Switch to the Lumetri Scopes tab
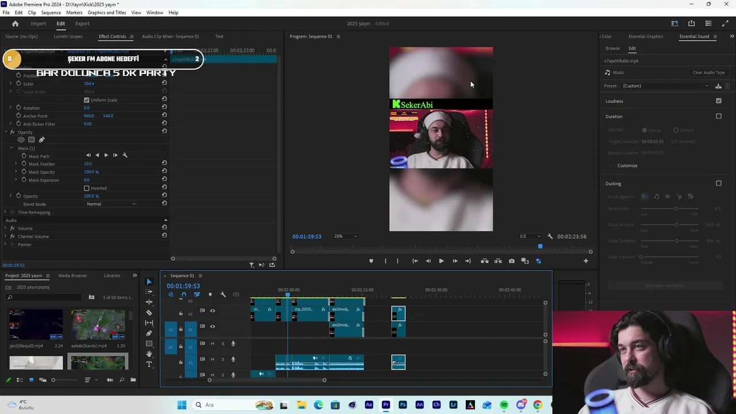The image size is (736, 414). 68,36
